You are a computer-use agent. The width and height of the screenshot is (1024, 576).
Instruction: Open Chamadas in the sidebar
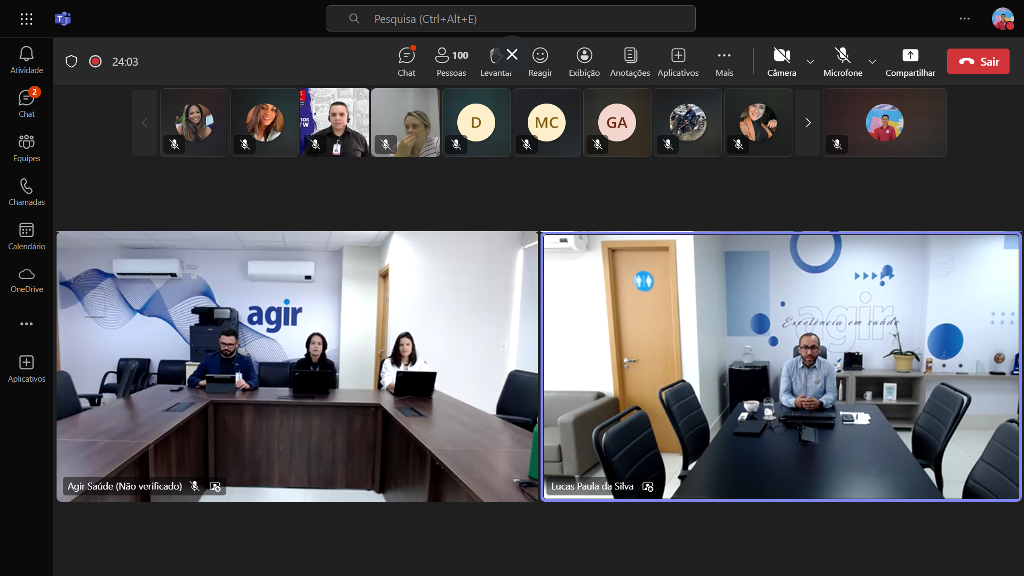27,192
